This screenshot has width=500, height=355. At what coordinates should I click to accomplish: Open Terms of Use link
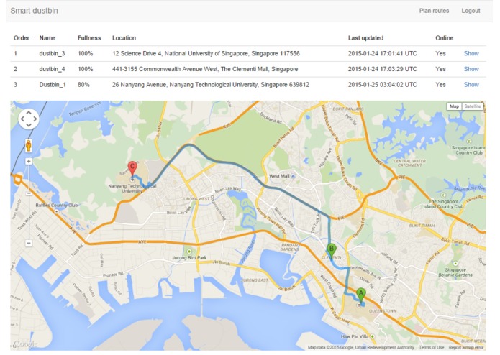point(431,347)
